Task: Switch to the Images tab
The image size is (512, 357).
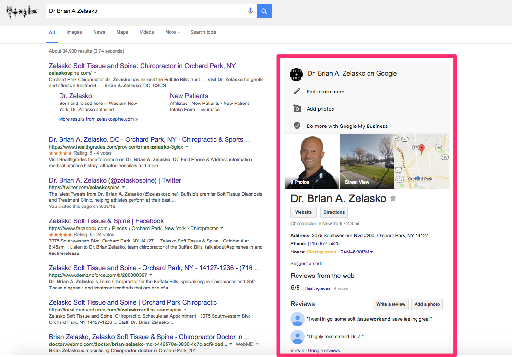Action: point(74,32)
